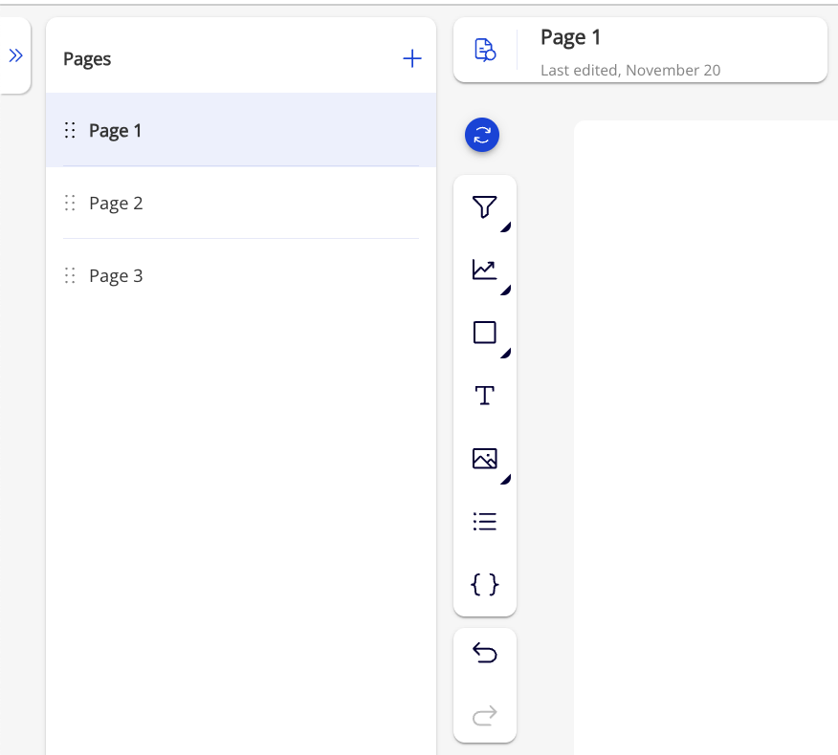Add a new page with plus
The height and width of the screenshot is (755, 838).
pos(411,59)
